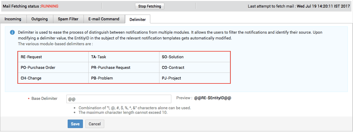353x132 pixels.
Task: Click the TA-Task delimiter cell
Action: pyautogui.click(x=124, y=57)
